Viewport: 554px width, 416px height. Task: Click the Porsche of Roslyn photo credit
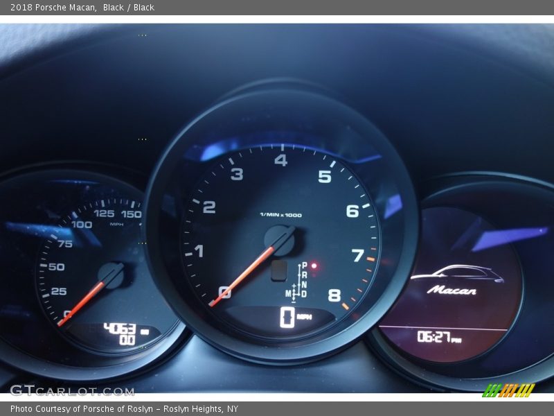pos(124,409)
